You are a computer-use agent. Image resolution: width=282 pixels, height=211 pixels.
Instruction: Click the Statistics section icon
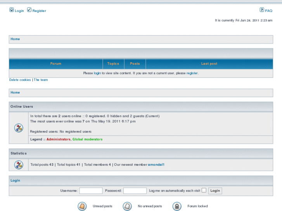pos(19,165)
